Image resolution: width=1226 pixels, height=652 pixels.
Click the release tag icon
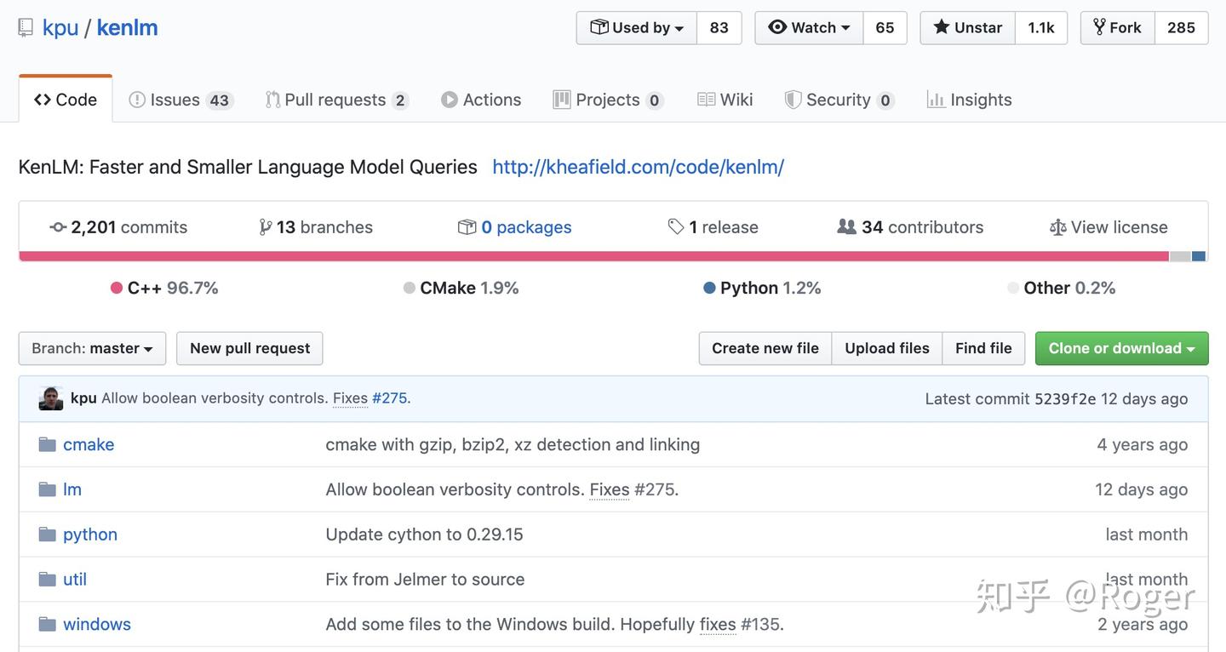tap(676, 227)
